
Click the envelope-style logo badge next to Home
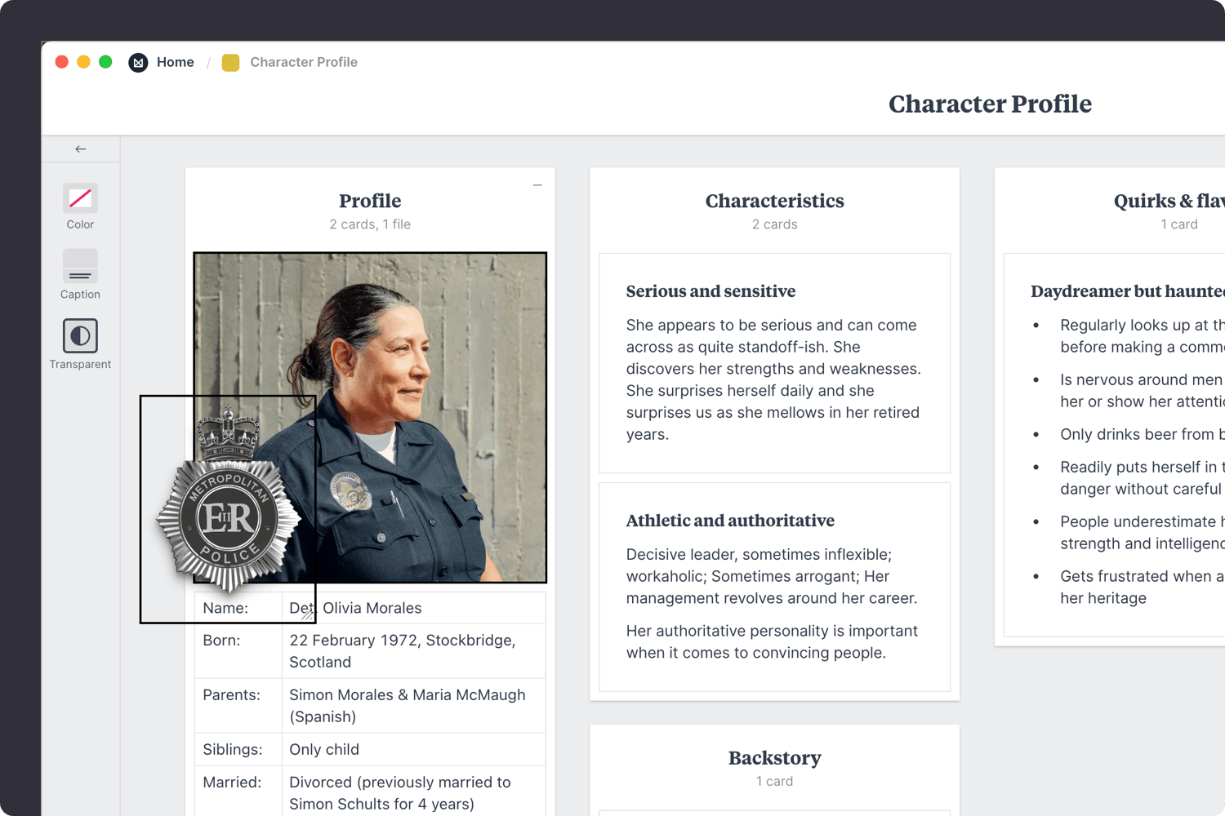[138, 62]
